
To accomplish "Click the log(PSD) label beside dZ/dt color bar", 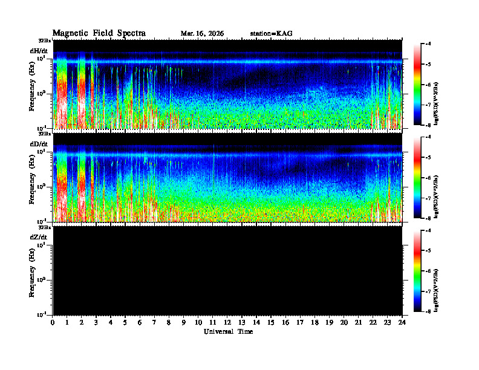I will (x=436, y=290).
